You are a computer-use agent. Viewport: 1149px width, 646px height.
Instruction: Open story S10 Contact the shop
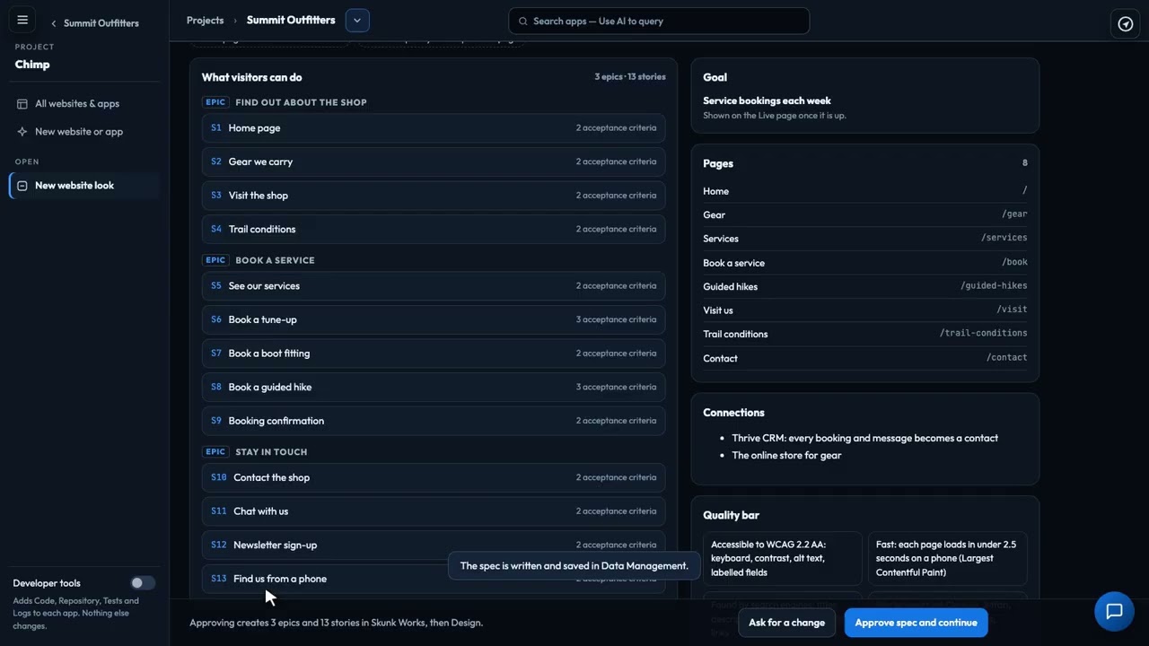pos(434,477)
